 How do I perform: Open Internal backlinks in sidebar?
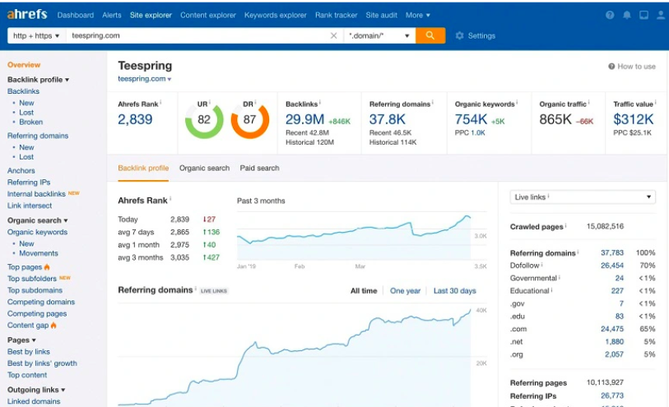coord(36,194)
